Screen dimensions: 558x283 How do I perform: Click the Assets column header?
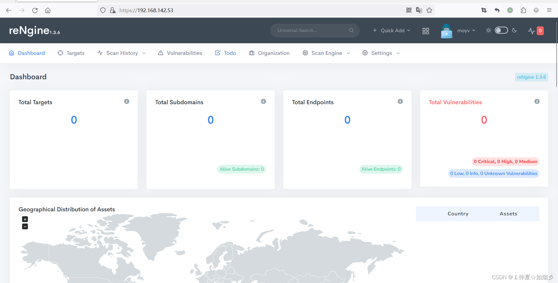coord(508,214)
